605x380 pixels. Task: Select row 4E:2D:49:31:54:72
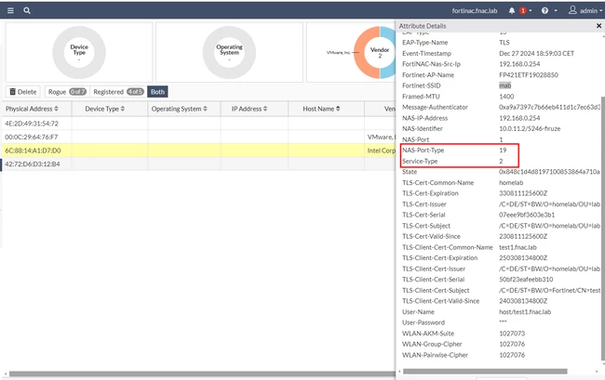tap(198, 124)
